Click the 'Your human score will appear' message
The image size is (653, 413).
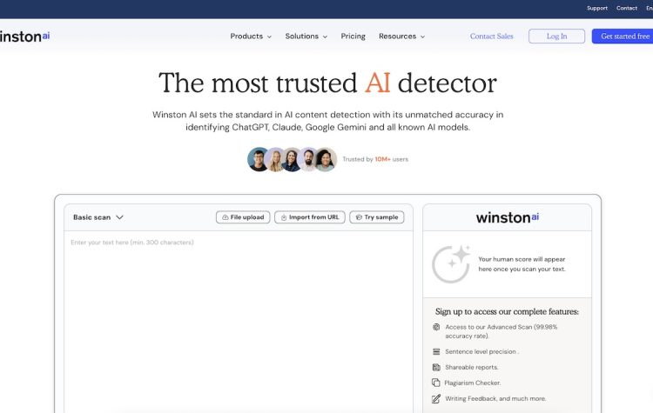522,264
